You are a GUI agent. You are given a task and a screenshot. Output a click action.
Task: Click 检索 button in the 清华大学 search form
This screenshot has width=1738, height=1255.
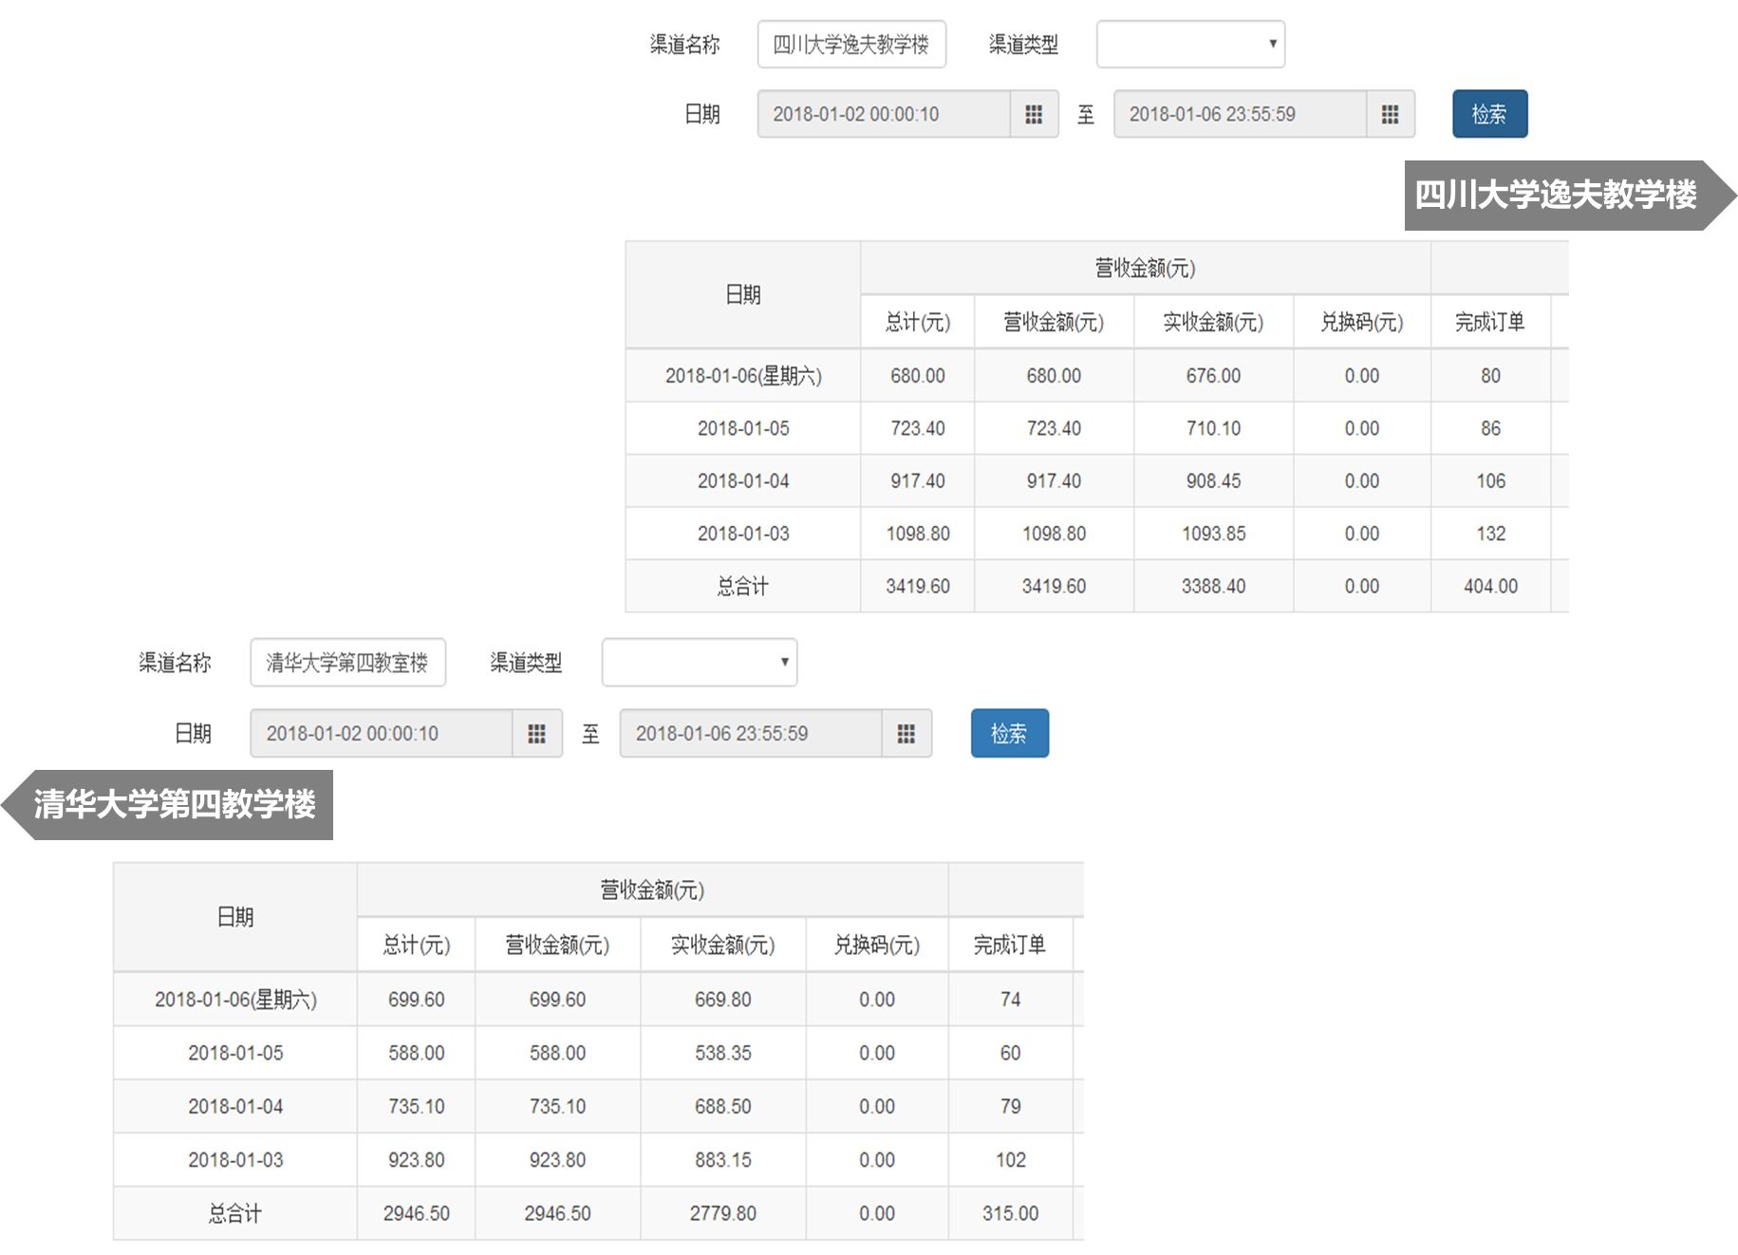tap(1009, 733)
